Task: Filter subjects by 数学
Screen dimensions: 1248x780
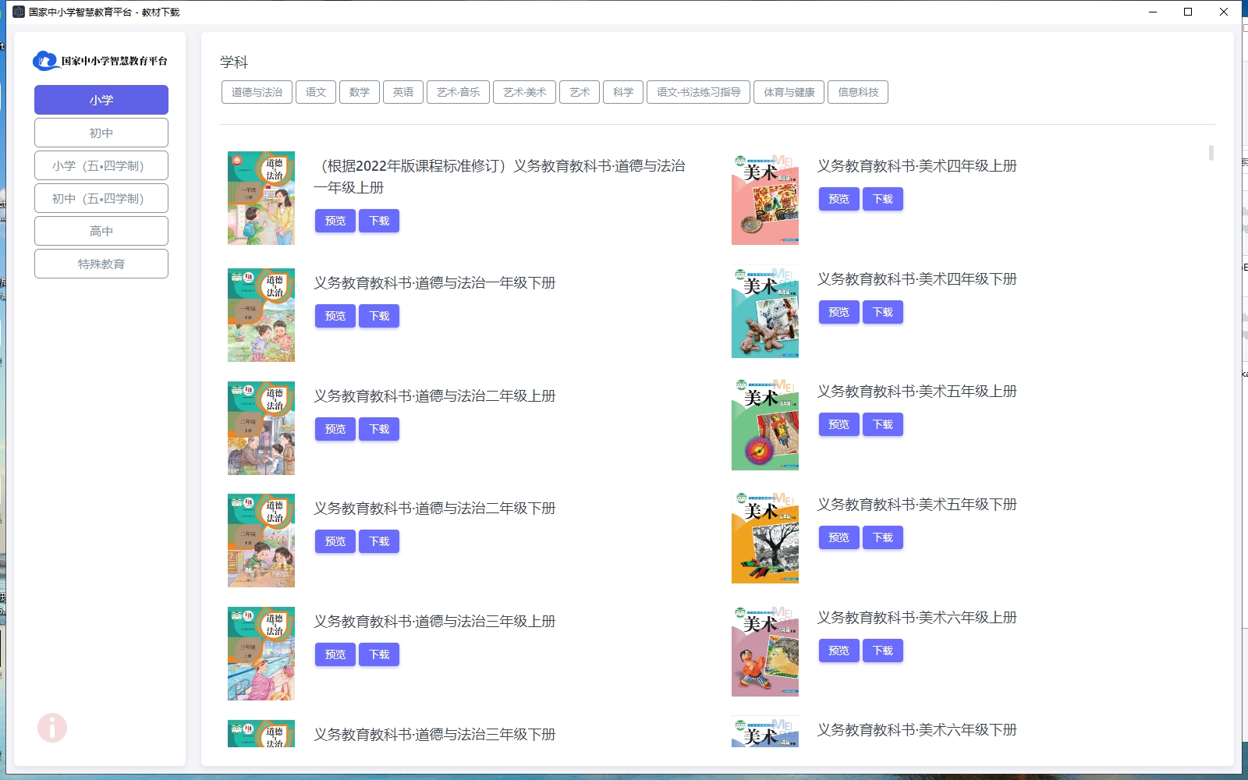Action: click(360, 92)
